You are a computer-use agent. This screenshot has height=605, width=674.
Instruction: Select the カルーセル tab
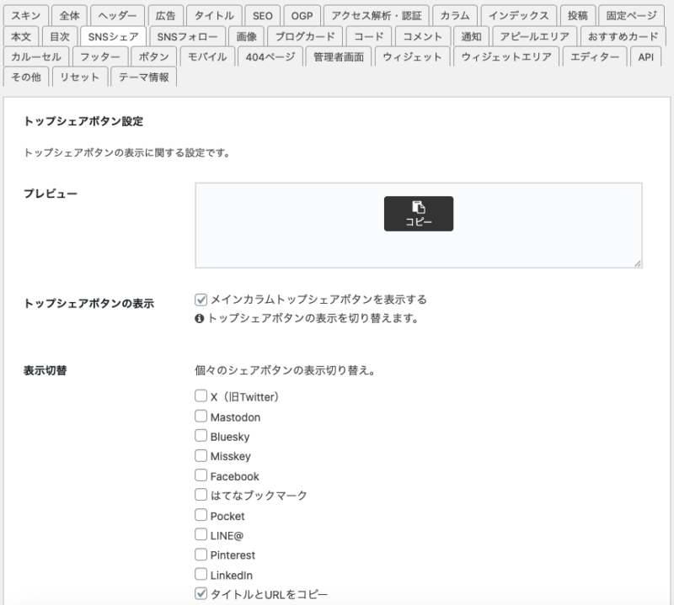(x=36, y=56)
